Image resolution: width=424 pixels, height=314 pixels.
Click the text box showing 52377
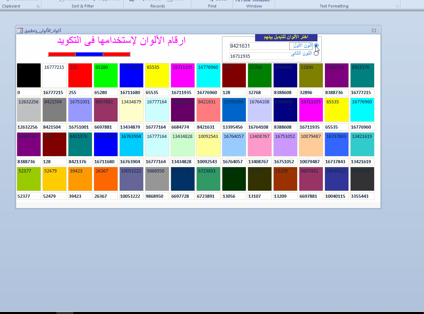[29, 196]
